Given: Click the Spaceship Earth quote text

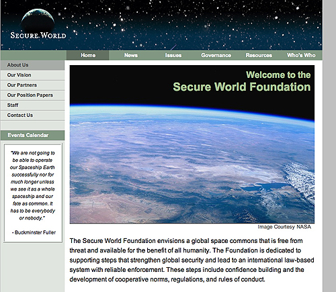Looking at the screenshot, I should tap(32, 185).
